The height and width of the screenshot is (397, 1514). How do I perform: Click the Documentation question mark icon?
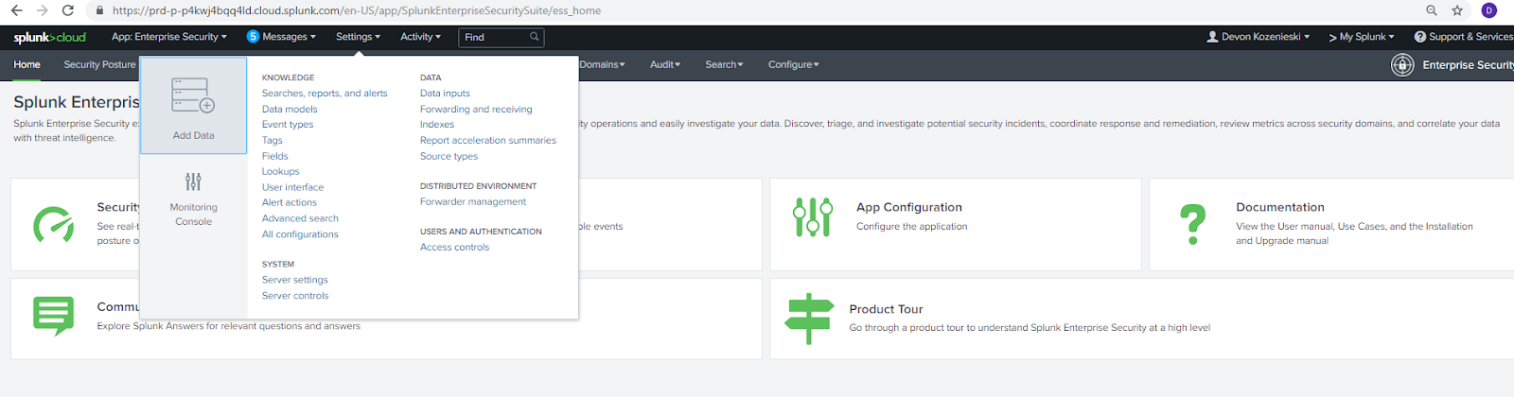pos(1193,225)
